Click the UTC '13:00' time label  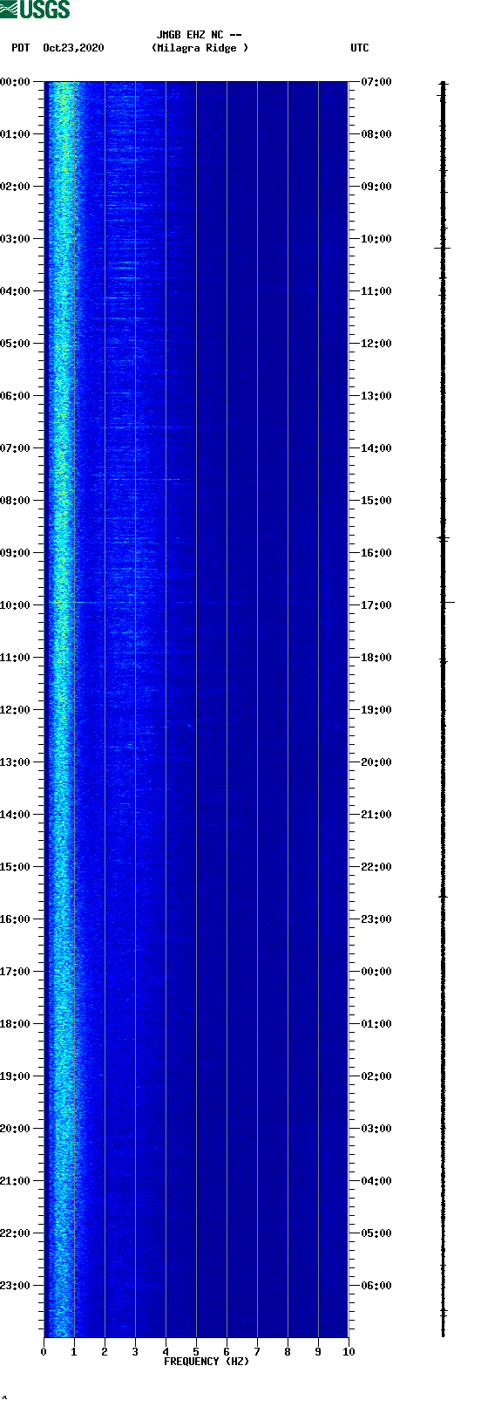376,396
